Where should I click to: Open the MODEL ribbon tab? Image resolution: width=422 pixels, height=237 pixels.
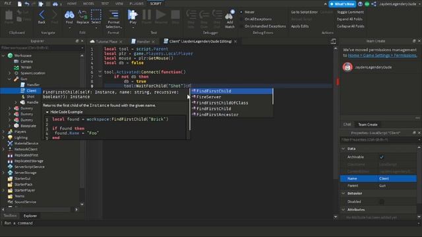click(x=88, y=4)
